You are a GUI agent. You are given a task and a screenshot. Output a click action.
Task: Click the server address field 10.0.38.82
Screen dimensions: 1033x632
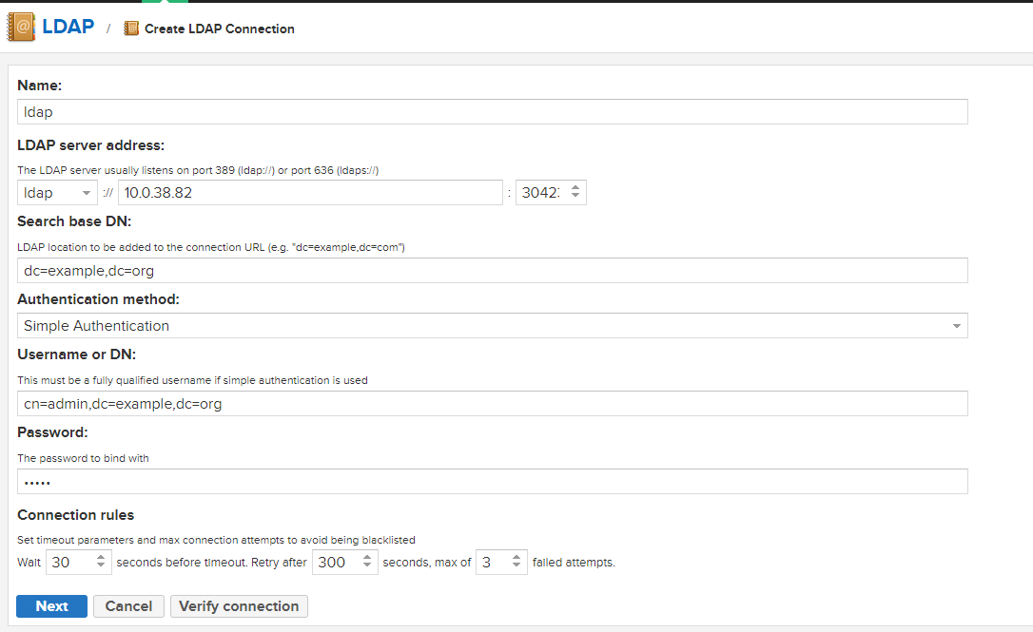point(310,193)
